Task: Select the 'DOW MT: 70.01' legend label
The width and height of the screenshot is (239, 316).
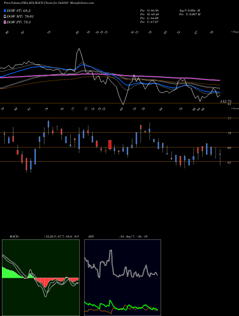Action: (21, 17)
